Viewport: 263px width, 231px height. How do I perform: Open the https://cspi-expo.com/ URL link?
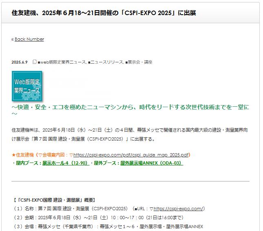(178, 209)
